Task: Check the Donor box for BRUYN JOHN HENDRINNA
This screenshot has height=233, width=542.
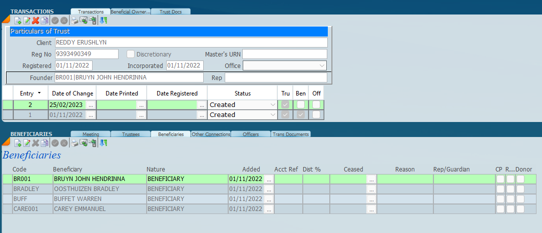Action: 520,178
